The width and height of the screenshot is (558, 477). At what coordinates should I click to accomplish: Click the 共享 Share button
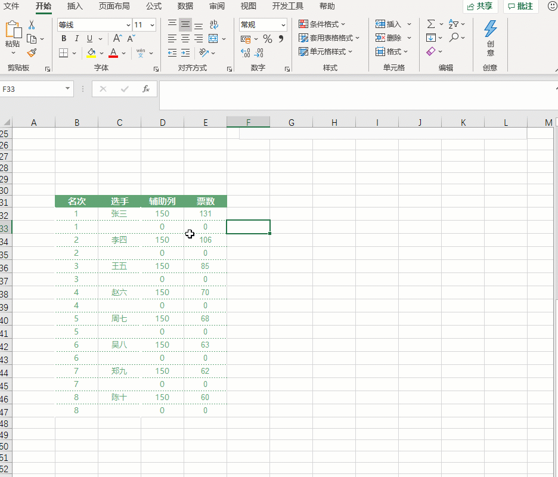coord(480,6)
